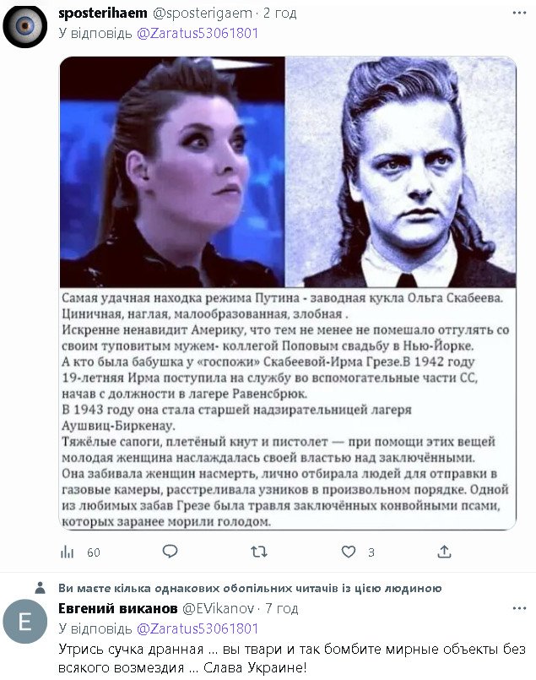This screenshot has height=680, width=536.
Task: Open the @EVikanov handle
Action: (x=218, y=609)
